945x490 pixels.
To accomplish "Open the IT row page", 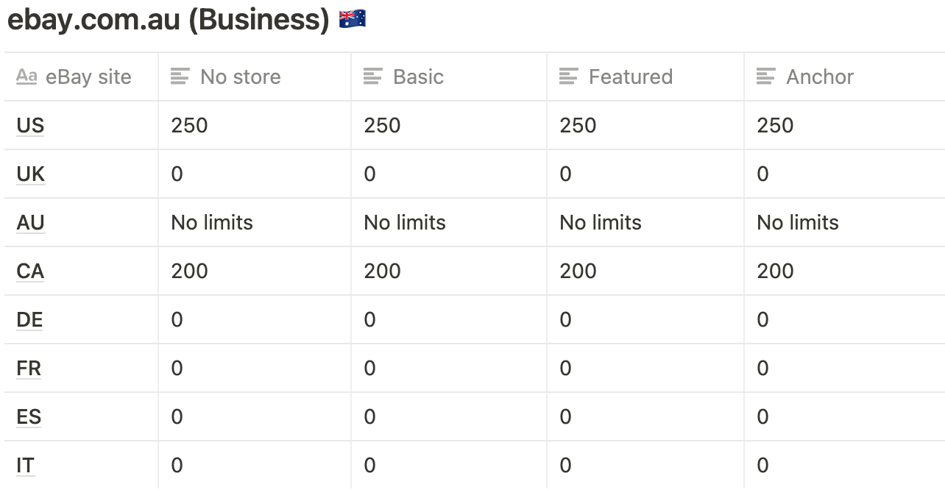I will click(x=25, y=466).
